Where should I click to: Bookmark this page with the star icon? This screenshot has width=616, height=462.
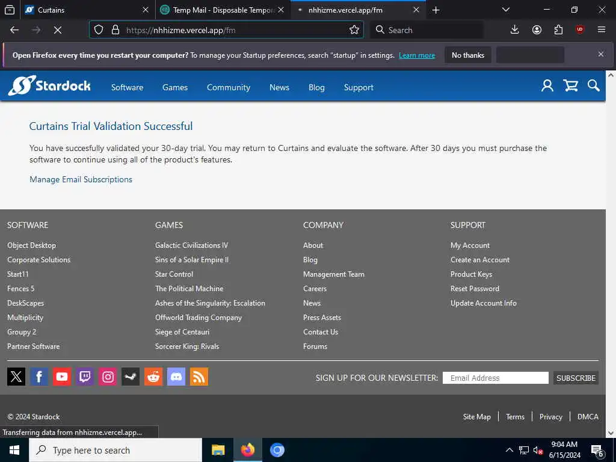point(354,30)
